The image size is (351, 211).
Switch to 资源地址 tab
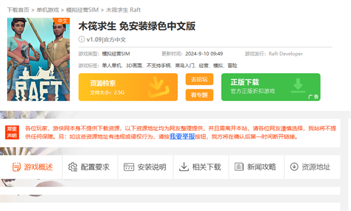coord(312,167)
